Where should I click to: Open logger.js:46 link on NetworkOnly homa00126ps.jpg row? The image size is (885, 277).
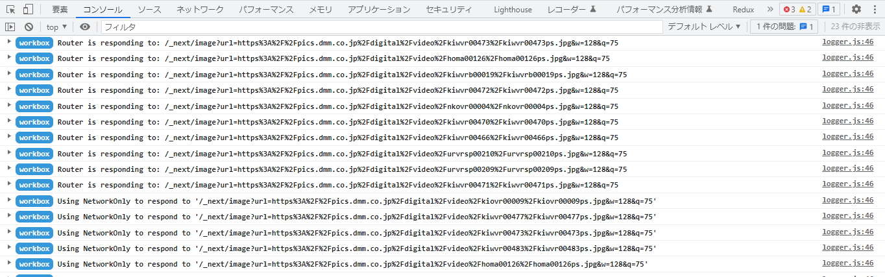coord(847,263)
